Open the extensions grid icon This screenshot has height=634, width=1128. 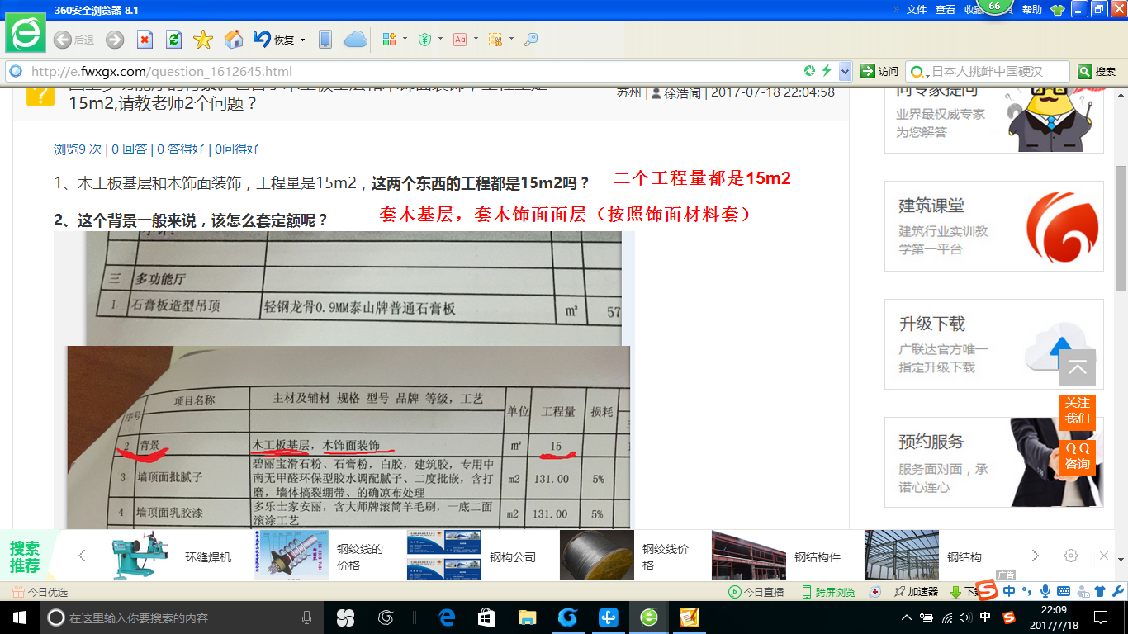(390, 39)
